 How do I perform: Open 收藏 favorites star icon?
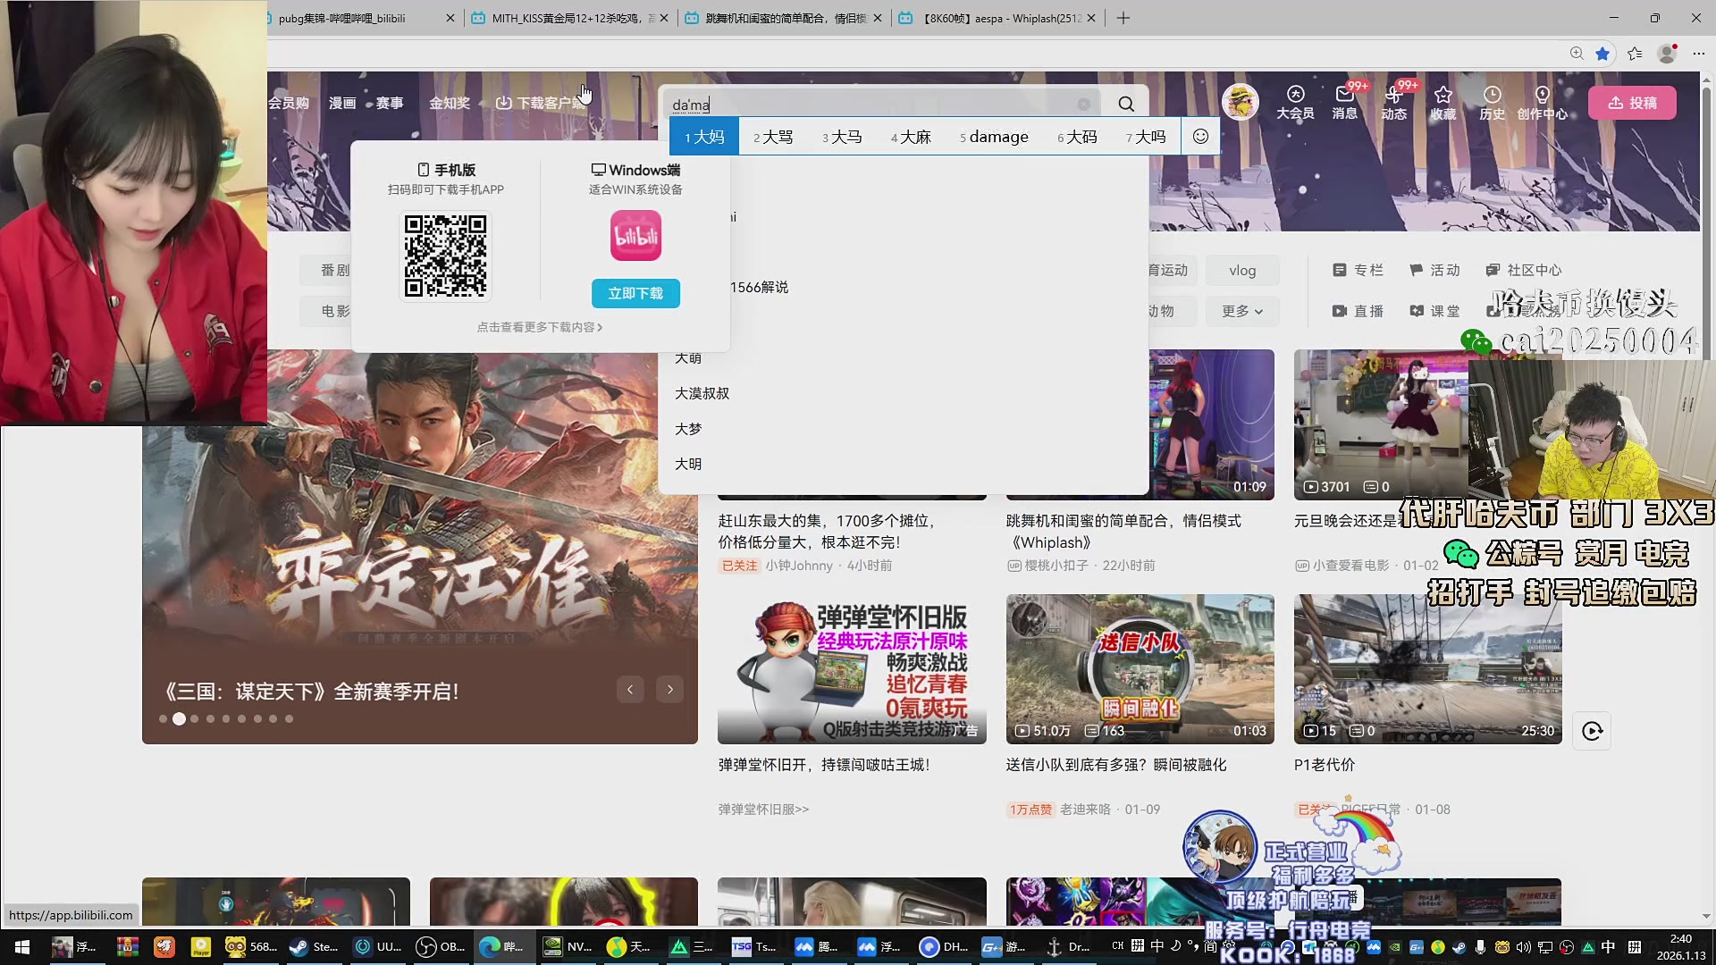[1443, 95]
